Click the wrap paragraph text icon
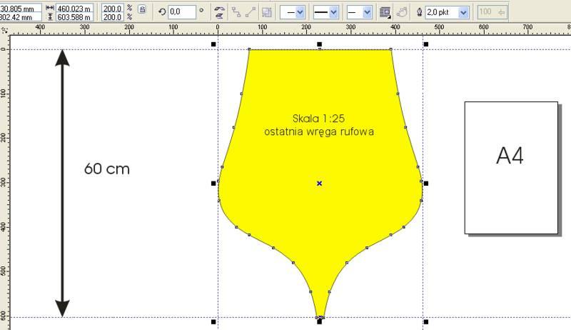Viewport: 571px width, 330px height. [385, 12]
